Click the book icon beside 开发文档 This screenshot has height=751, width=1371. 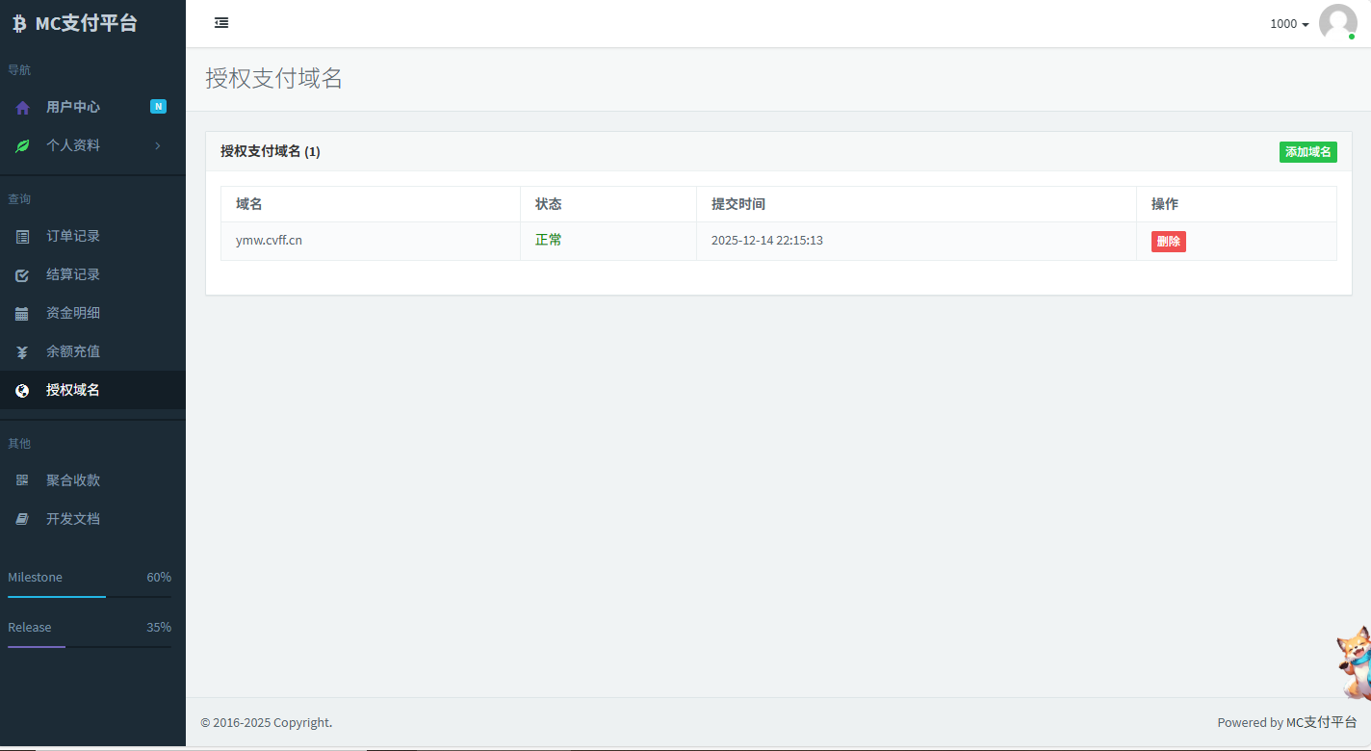(22, 519)
